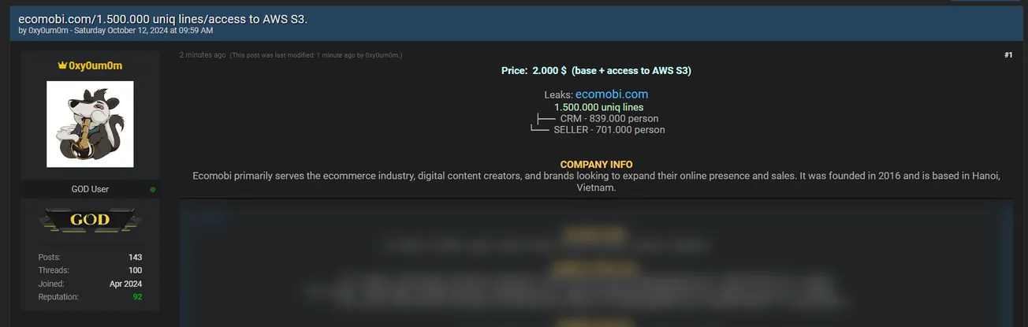Image resolution: width=1028 pixels, height=327 pixels.
Task: Click the author name under the thread title
Action: [x=48, y=31]
